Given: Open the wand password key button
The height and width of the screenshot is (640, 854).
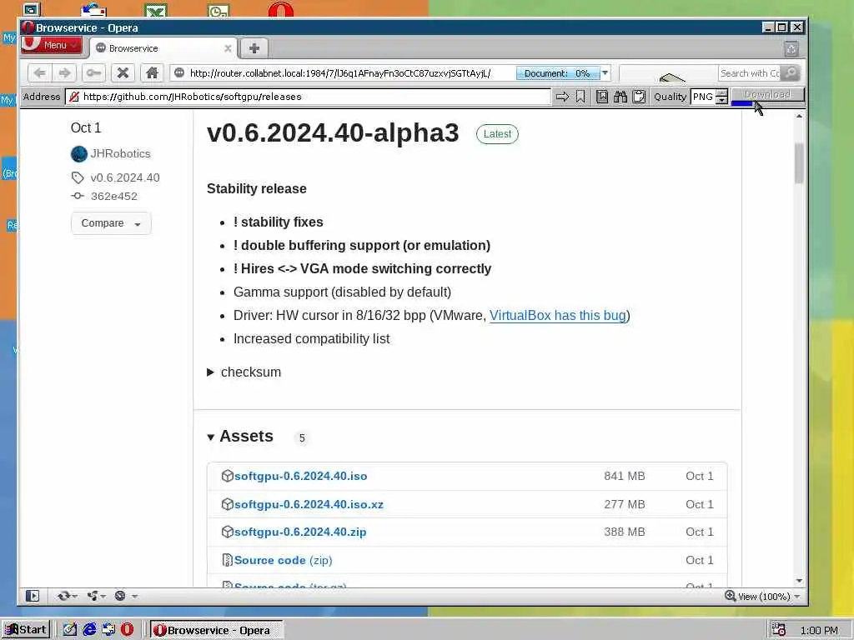Looking at the screenshot, I should pos(93,73).
